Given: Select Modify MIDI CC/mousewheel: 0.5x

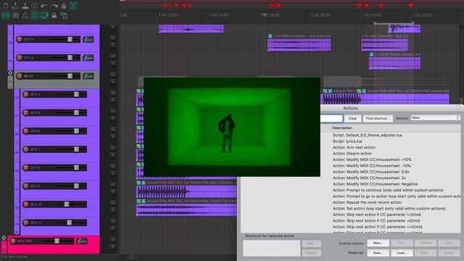Looking at the screenshot, I should click(370, 172).
